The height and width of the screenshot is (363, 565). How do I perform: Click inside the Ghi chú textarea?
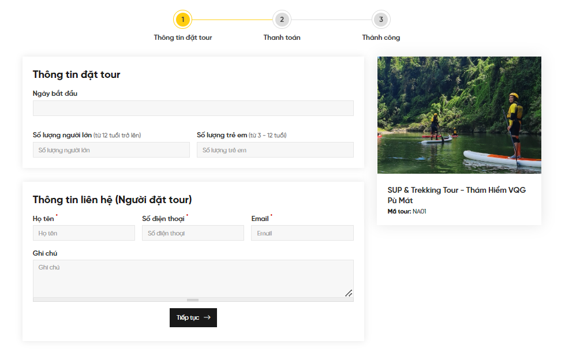click(193, 279)
